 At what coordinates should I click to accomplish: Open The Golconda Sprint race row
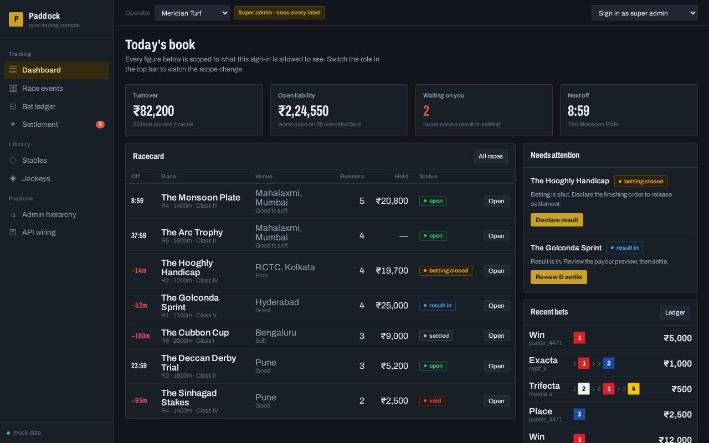pyautogui.click(x=496, y=306)
